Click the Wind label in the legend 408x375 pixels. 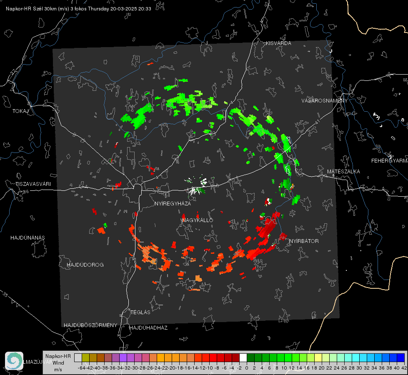tap(58, 363)
